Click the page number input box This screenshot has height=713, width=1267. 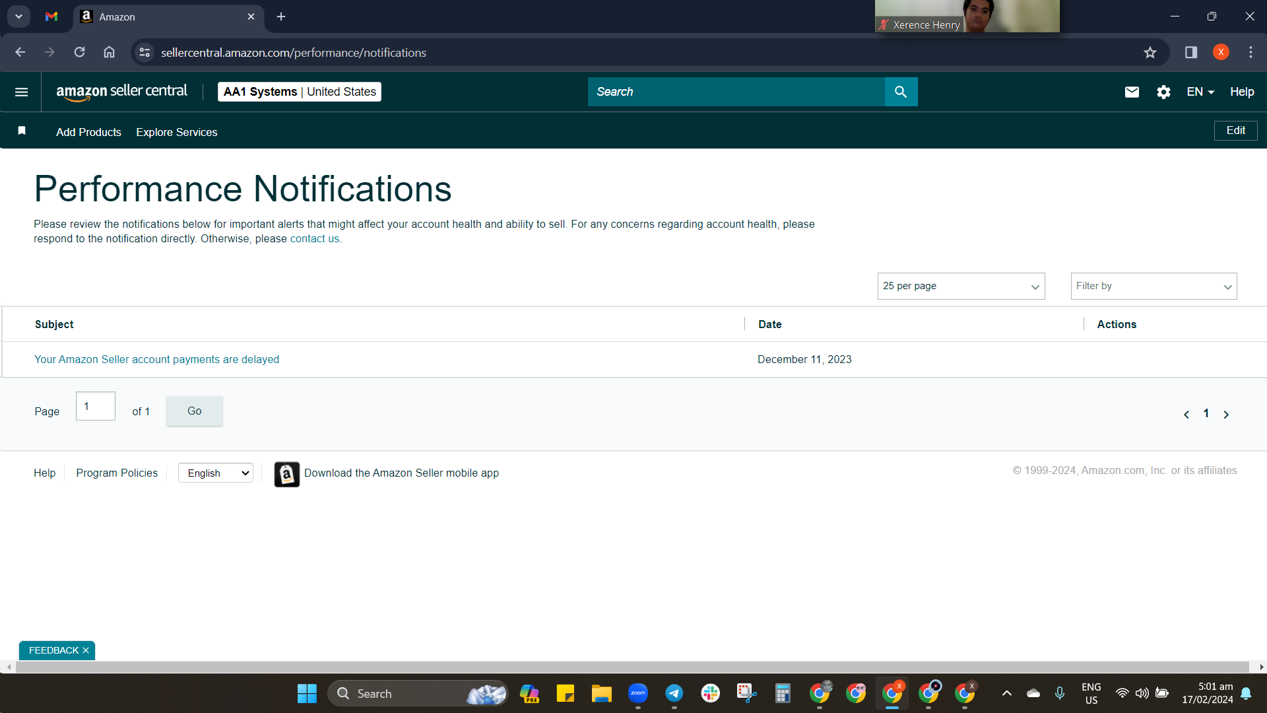tap(96, 406)
